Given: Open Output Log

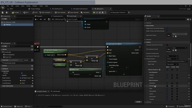Looking at the screenshot, I should (x=19, y=106).
